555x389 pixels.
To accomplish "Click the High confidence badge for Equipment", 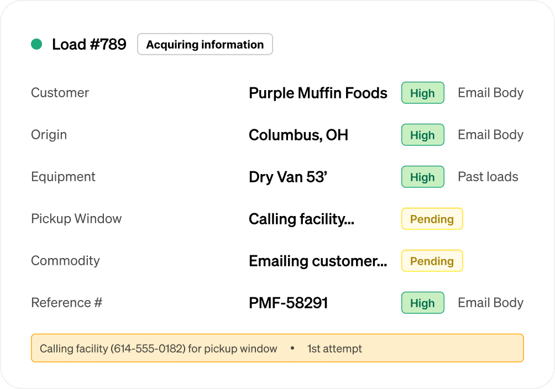I will pos(422,177).
